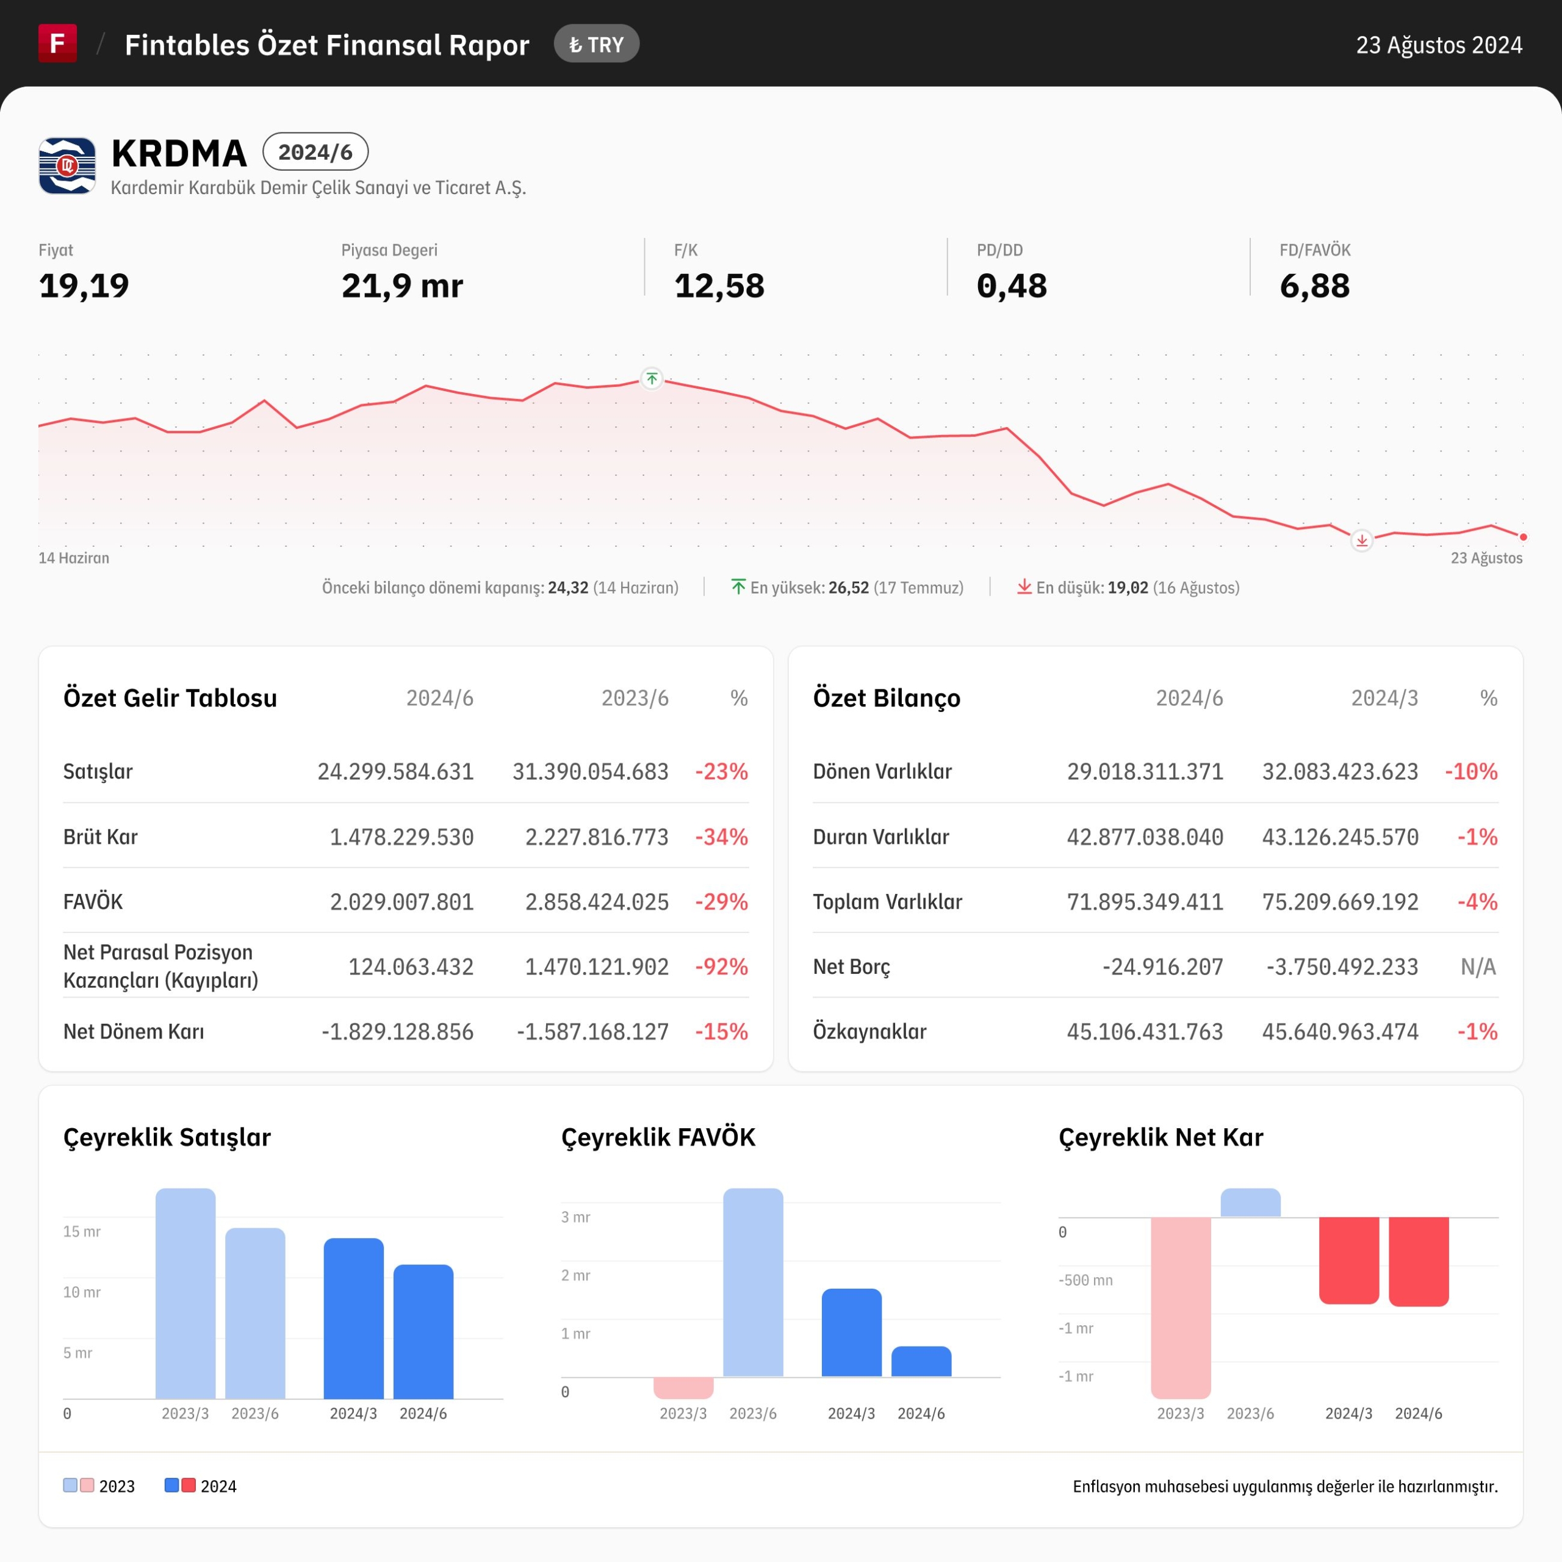Click the red 2024 legend swatch
Image resolution: width=1562 pixels, height=1562 pixels.
click(x=189, y=1485)
